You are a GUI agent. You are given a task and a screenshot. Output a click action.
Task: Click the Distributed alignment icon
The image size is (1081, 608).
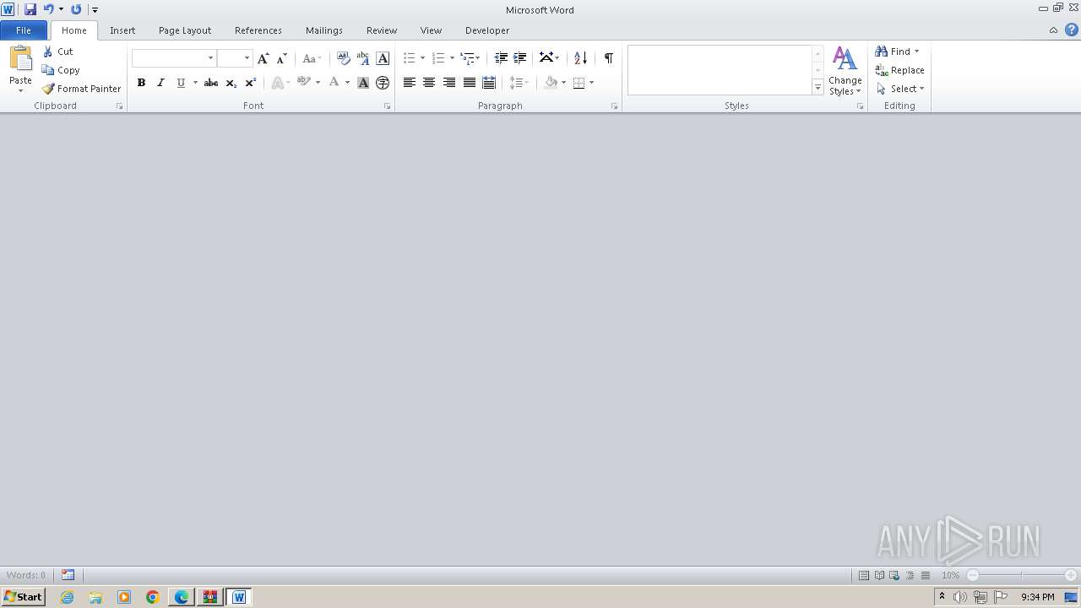488,83
